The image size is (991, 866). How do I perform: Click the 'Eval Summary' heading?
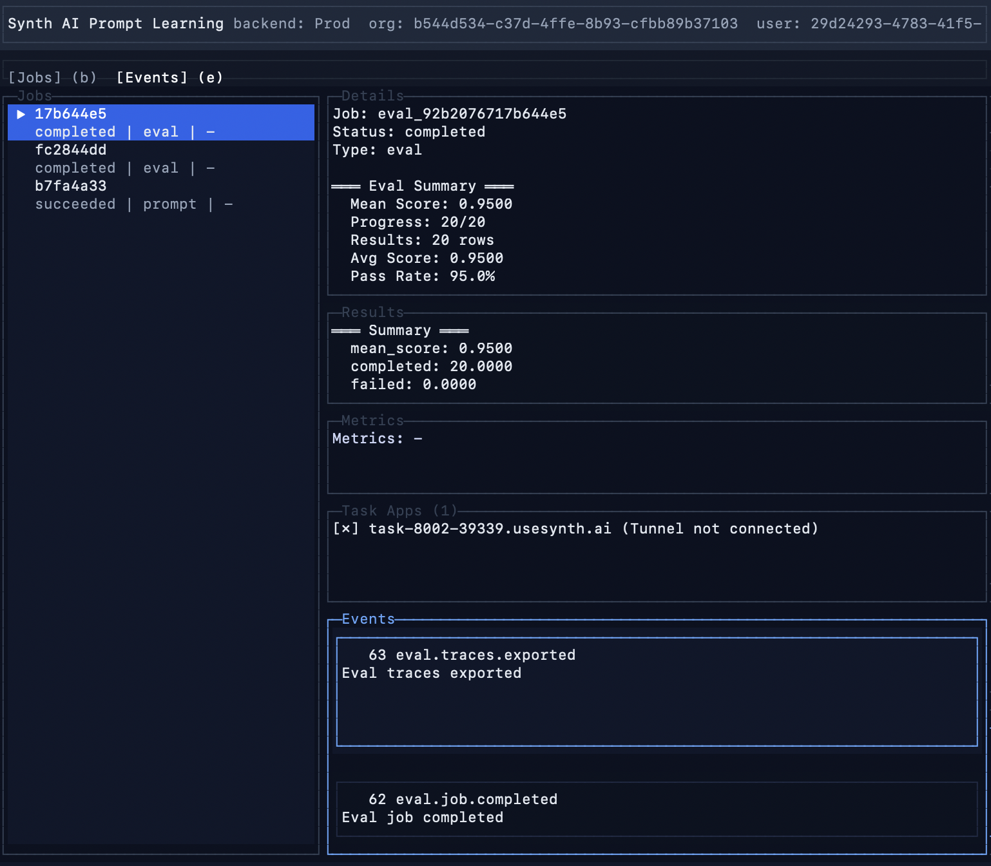click(423, 186)
